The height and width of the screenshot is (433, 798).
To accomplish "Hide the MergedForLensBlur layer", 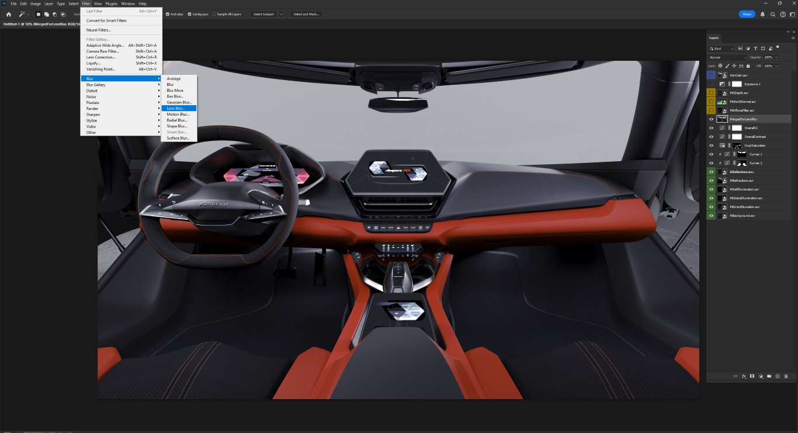I will click(x=711, y=119).
